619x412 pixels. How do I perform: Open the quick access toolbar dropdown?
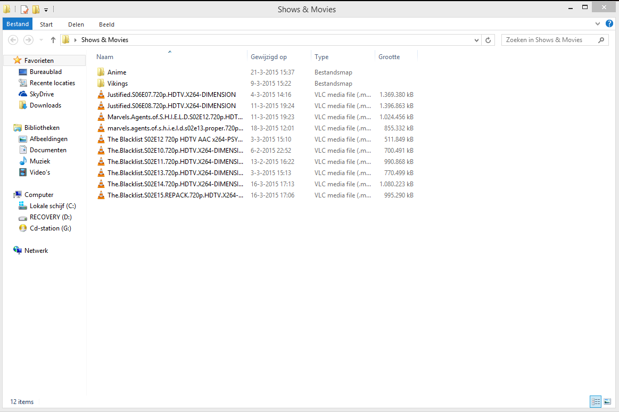(x=46, y=9)
